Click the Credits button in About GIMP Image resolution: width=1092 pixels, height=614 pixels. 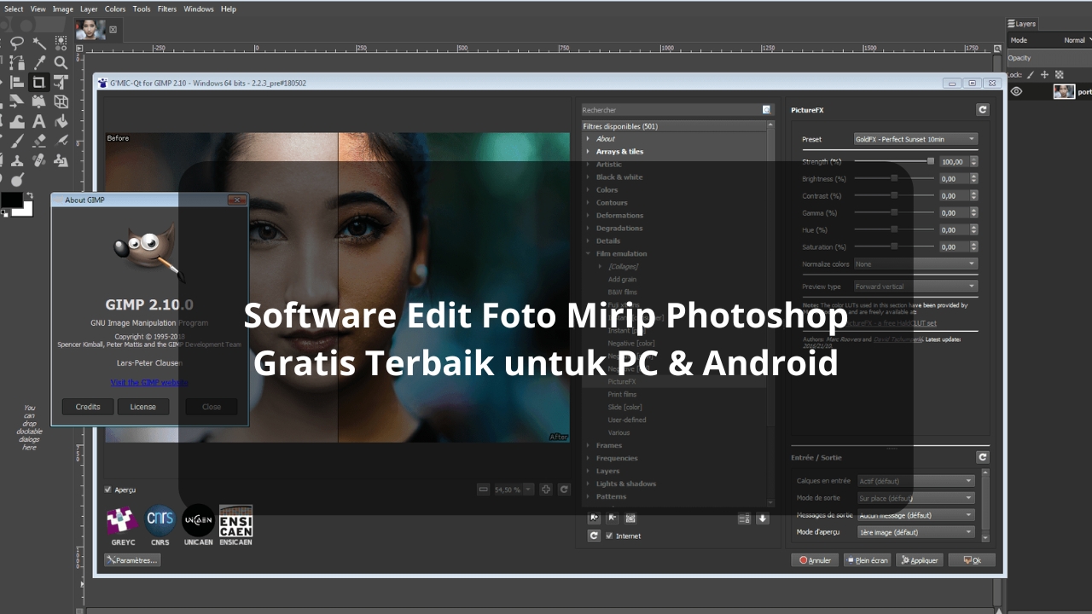click(x=88, y=407)
